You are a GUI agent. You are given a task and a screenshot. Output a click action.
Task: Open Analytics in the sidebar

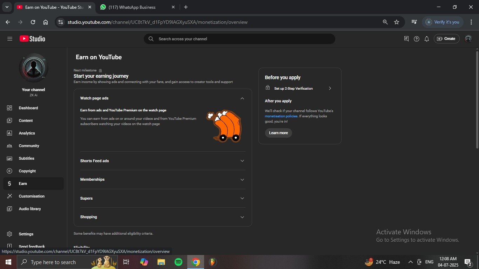(33, 133)
